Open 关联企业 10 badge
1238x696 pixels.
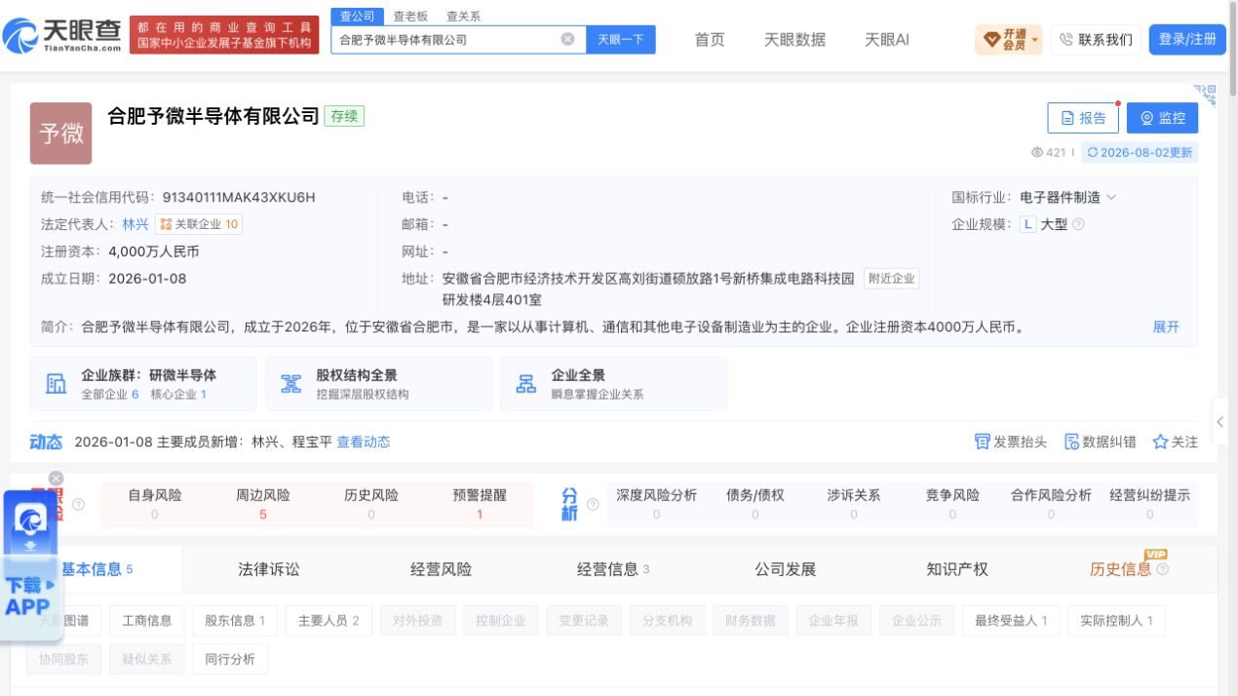(199, 224)
